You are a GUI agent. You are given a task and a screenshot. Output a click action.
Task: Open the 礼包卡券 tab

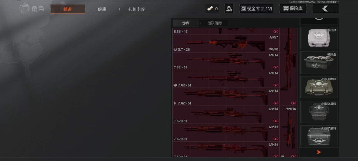[x=136, y=9]
